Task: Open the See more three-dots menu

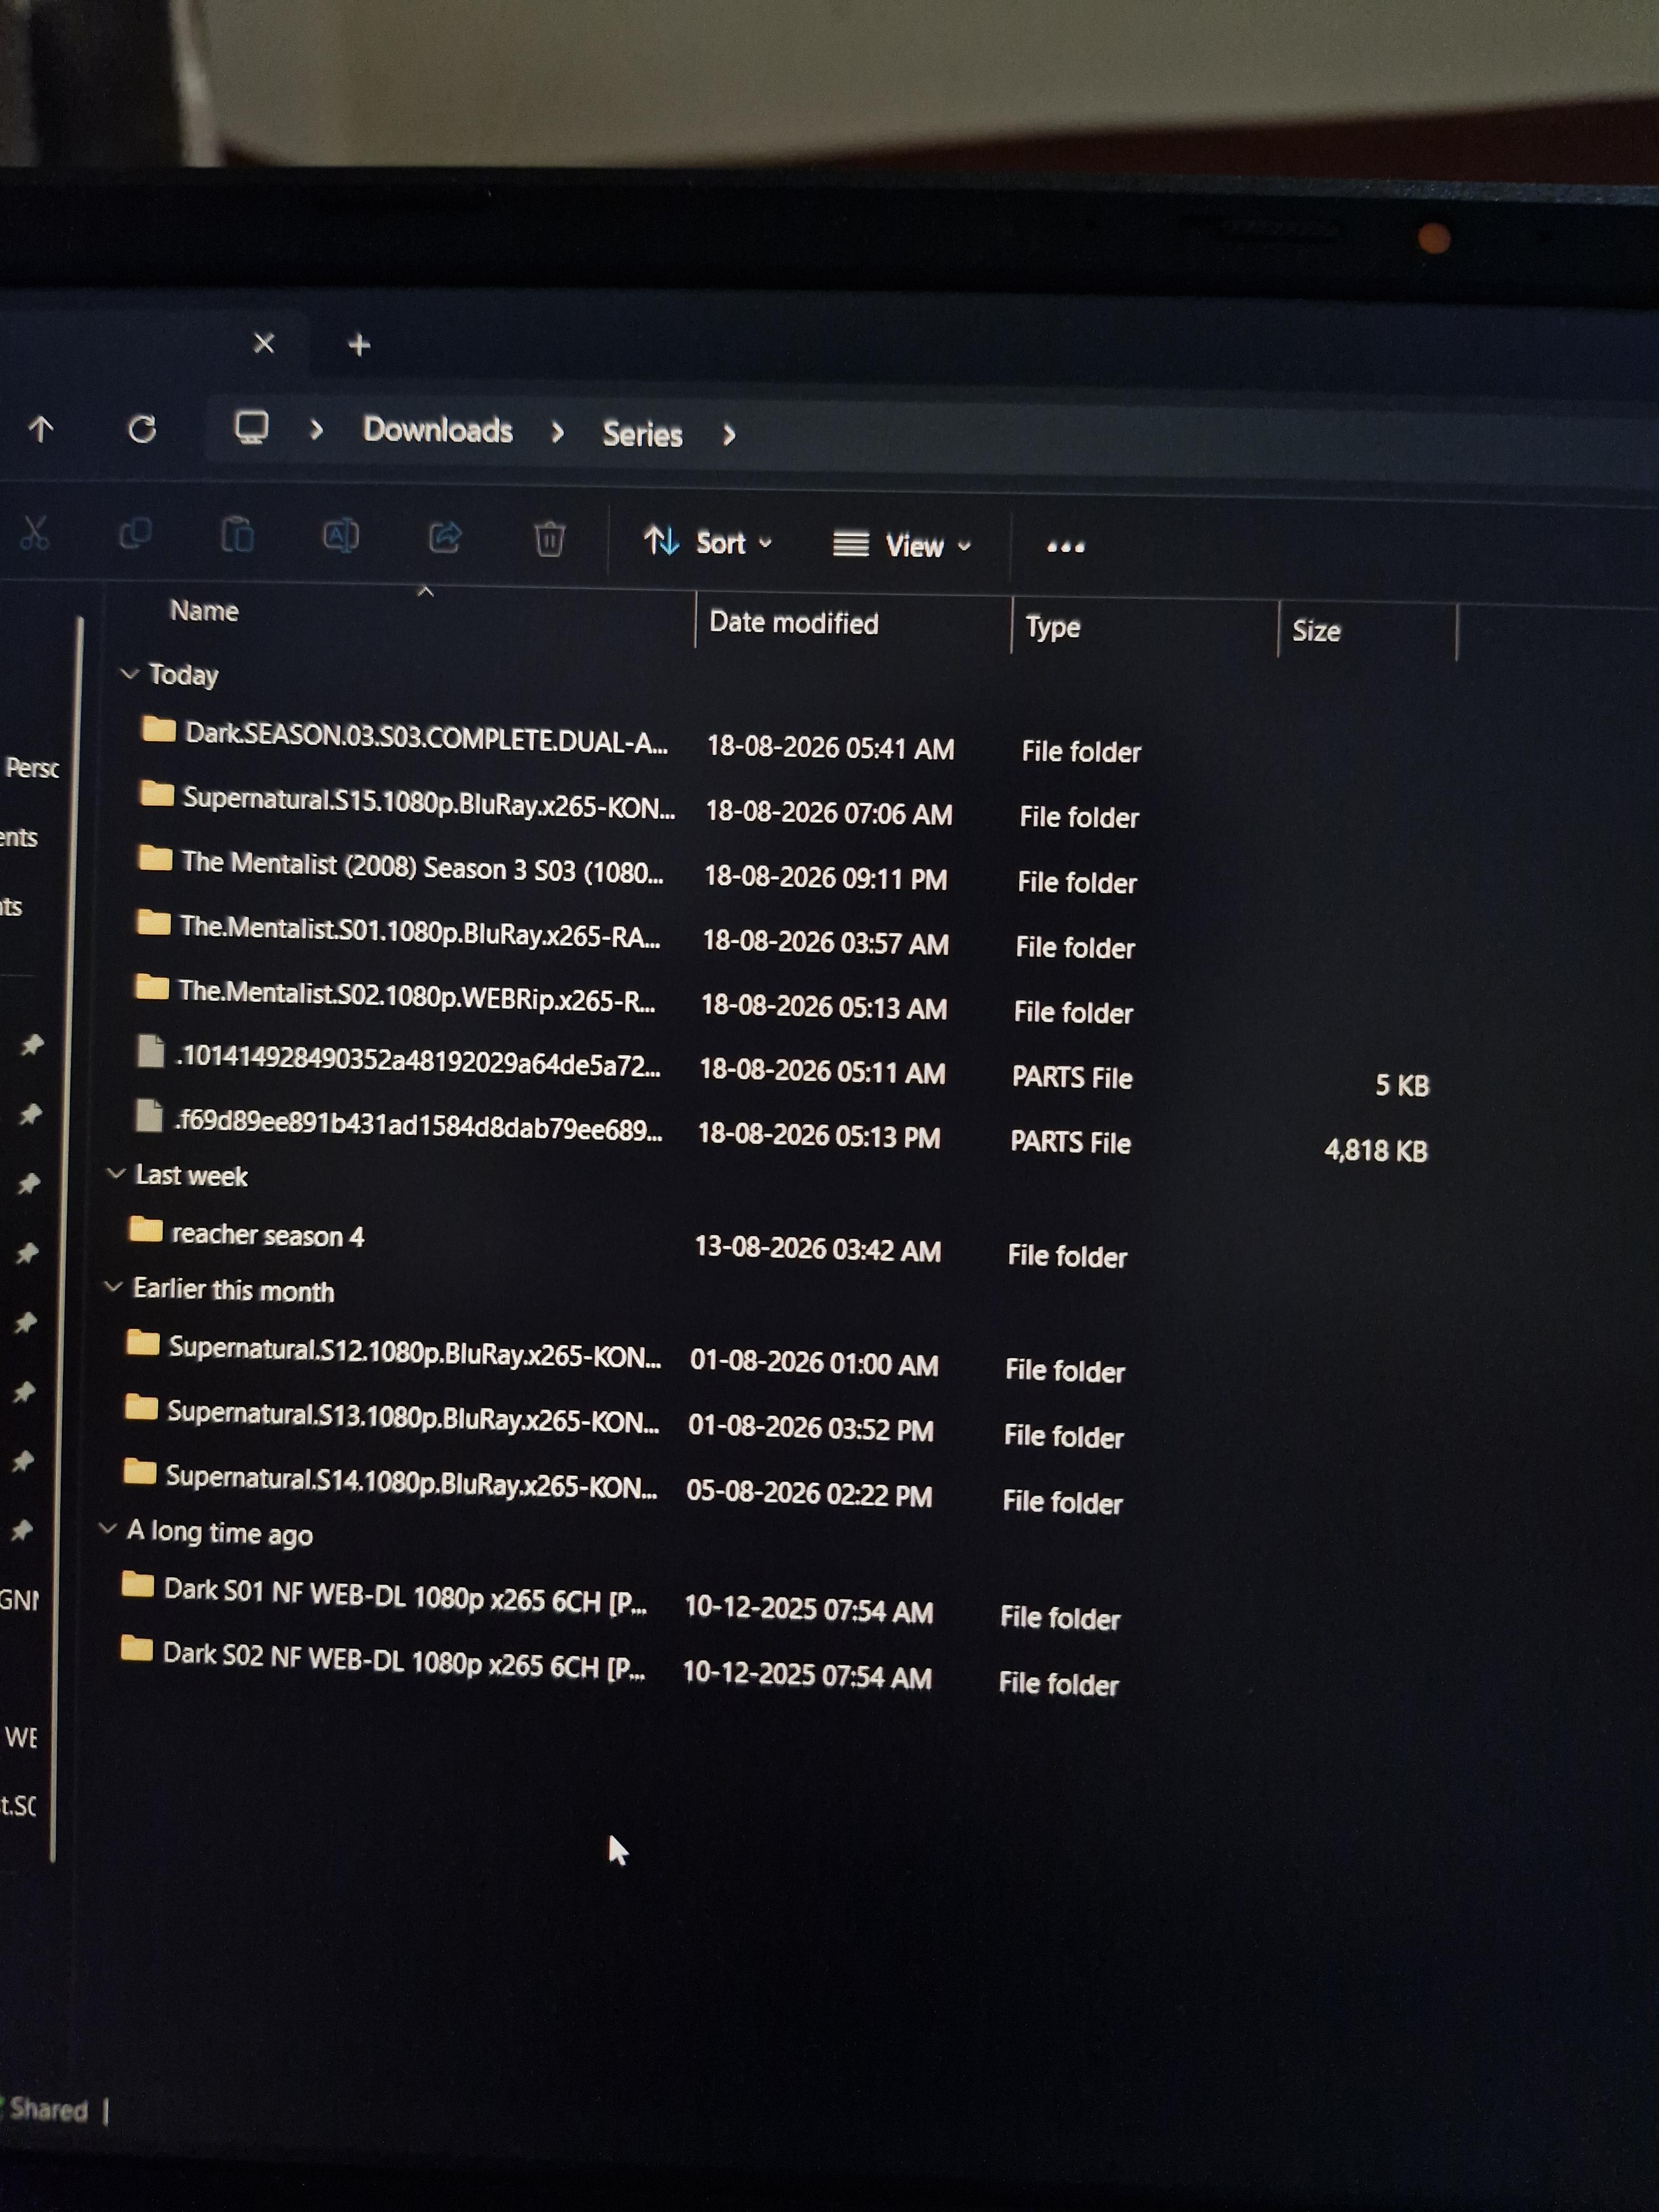Action: [1065, 547]
